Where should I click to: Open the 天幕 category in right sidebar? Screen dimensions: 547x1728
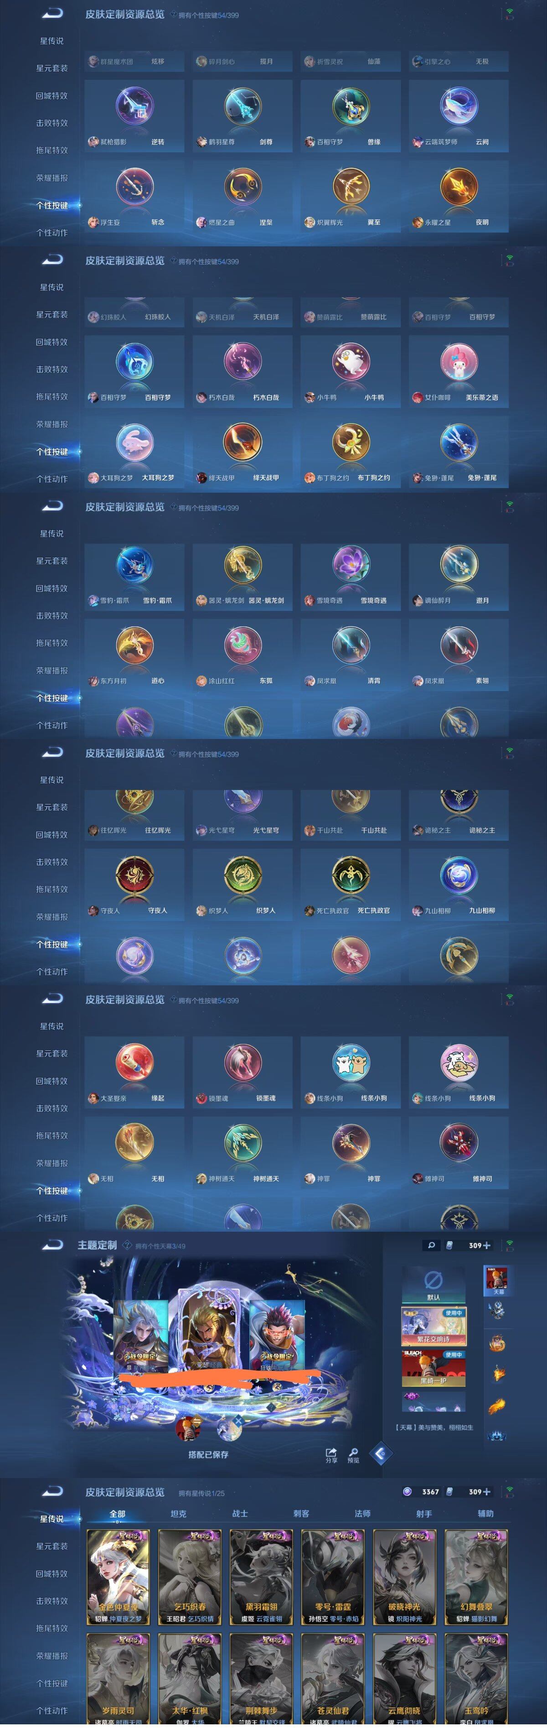coord(497,1281)
